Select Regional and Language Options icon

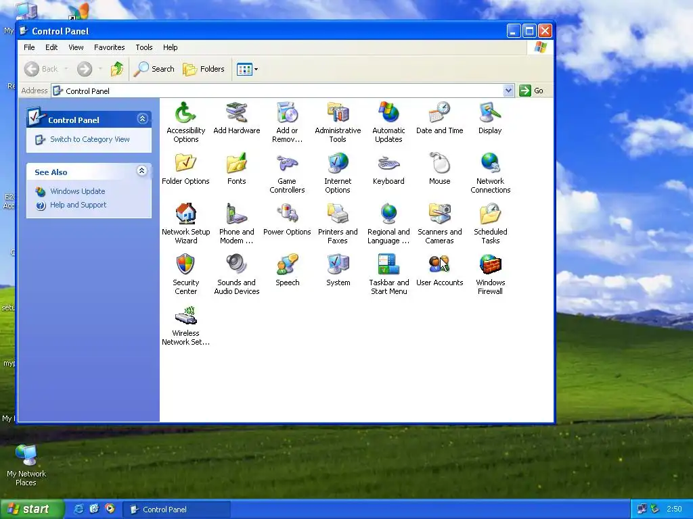pos(388,224)
